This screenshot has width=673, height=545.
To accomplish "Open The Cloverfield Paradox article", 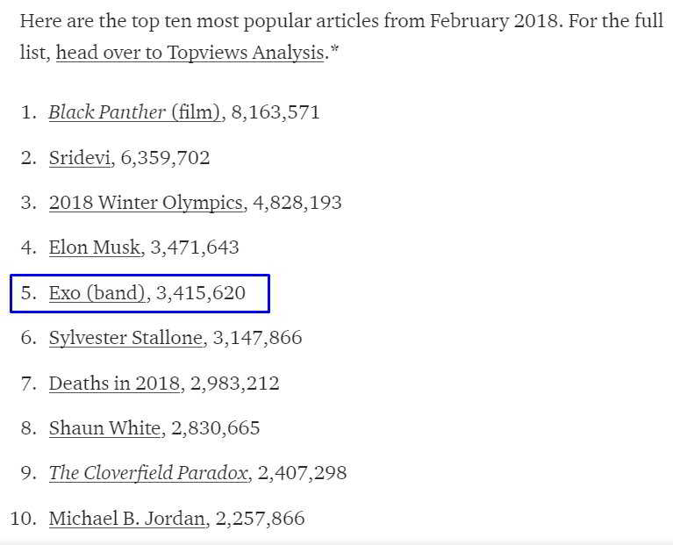I will [148, 473].
